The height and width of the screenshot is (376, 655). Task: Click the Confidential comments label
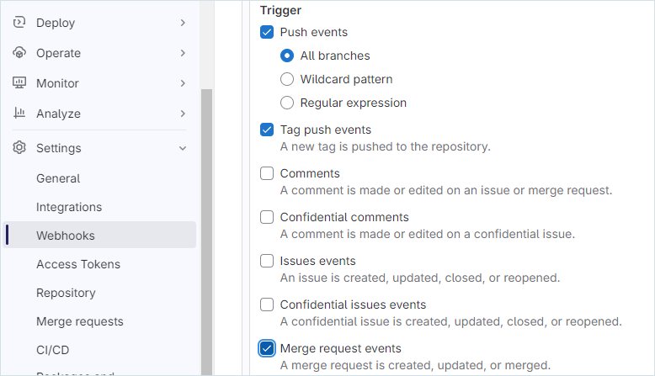click(x=344, y=217)
